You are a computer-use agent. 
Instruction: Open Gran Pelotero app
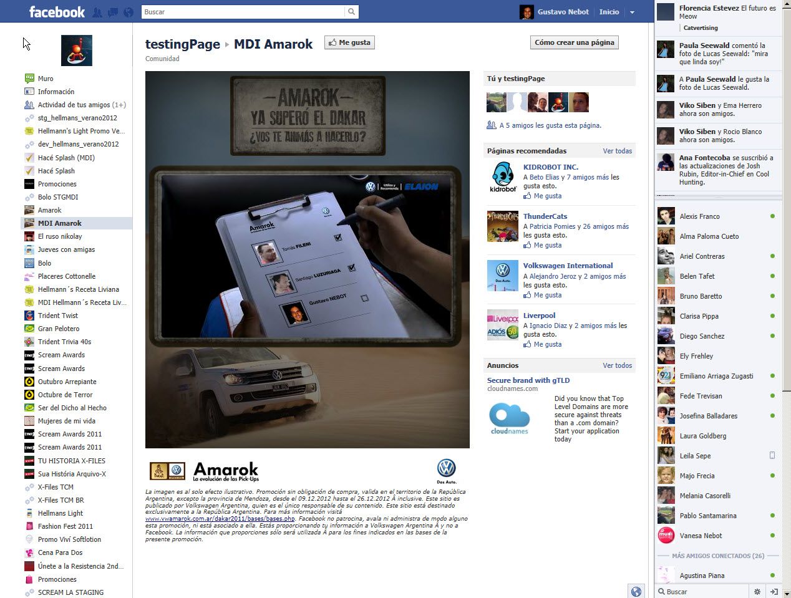click(x=59, y=329)
